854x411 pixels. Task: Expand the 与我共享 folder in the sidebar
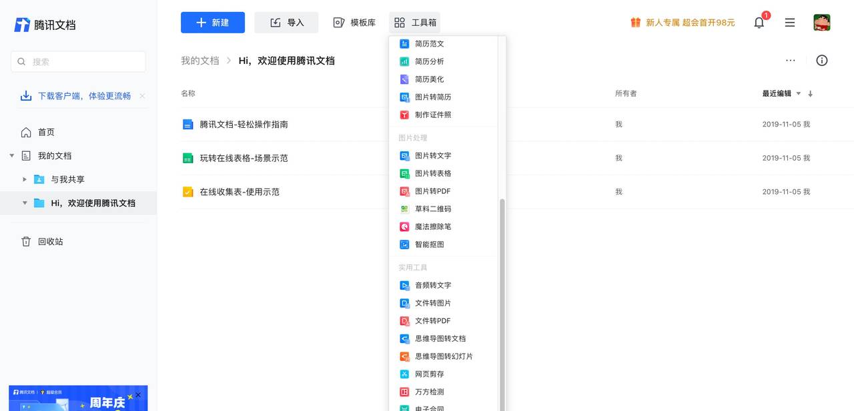click(x=24, y=179)
